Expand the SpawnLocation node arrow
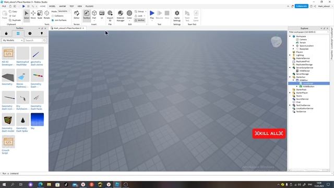 [x=293, y=46]
